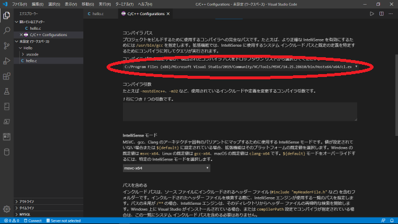The height and width of the screenshot is (224, 398).
Task: Close the C/C++ Configurations tab
Action: tap(168, 14)
